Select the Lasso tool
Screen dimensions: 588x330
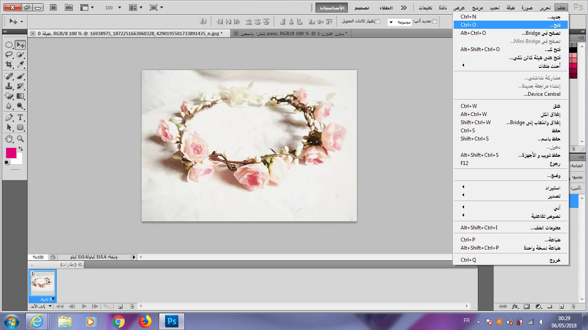(x=9, y=55)
